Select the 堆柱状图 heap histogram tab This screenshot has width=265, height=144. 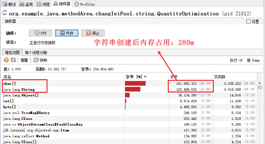tap(12, 53)
